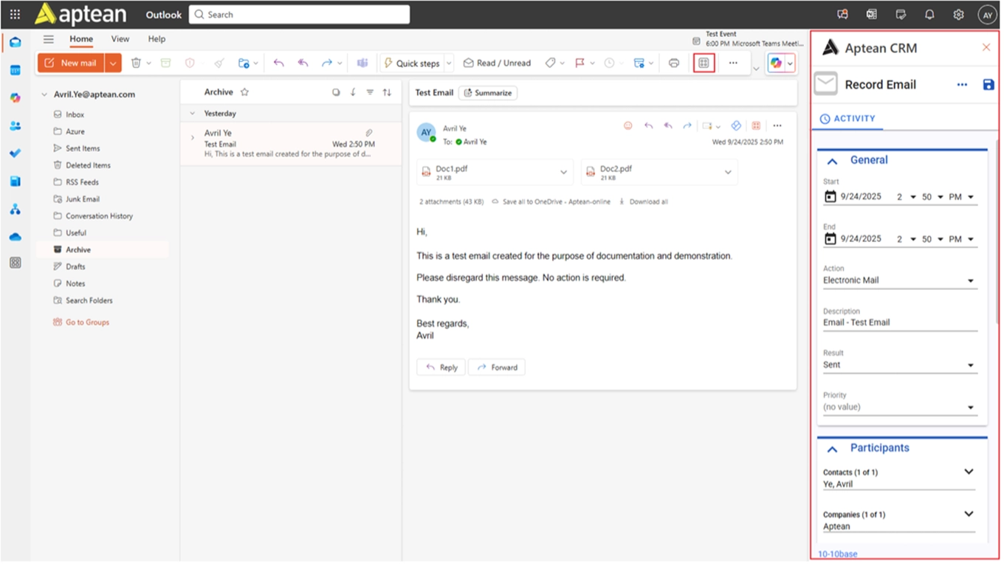Collapse the General section in Aptean CRM
Image resolution: width=1004 pixels, height=566 pixels.
833,159
